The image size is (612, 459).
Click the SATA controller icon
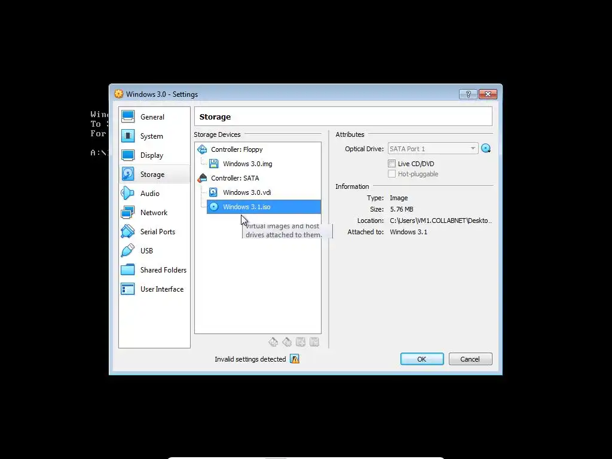click(202, 178)
